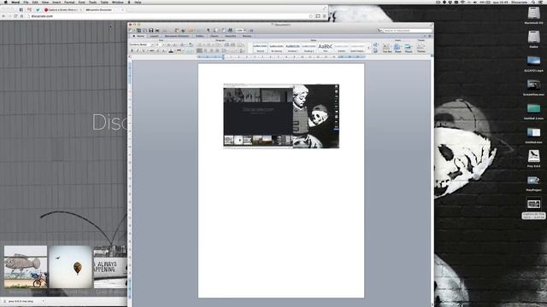Viewport: 547px width, 307px height.
Task: Apply the Title style
Action: (325, 48)
